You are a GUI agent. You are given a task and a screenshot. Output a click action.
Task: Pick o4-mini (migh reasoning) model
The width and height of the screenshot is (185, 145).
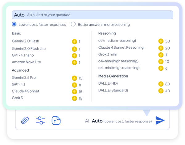click(119, 68)
